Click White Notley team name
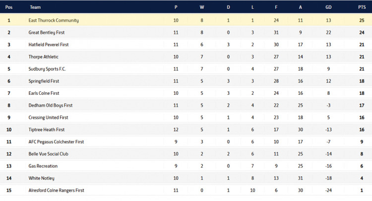Screen dimensions: 372x201 point(42,178)
